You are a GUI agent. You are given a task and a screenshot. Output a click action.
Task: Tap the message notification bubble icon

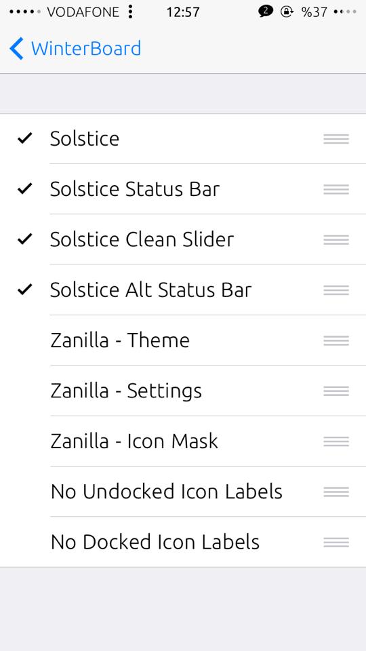pos(265,12)
